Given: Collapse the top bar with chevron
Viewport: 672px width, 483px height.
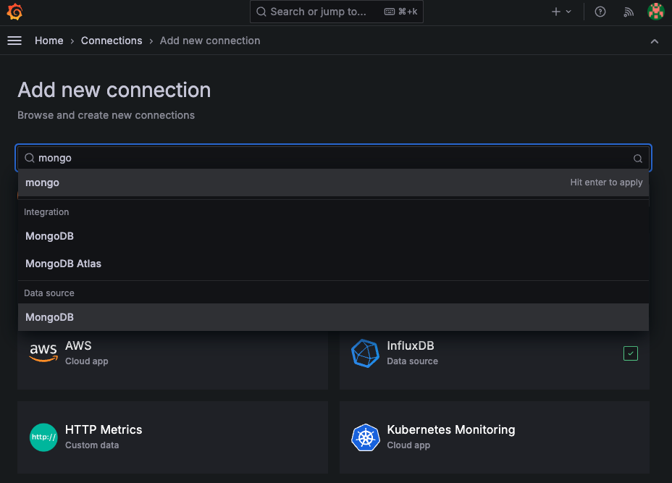Looking at the screenshot, I should point(655,41).
